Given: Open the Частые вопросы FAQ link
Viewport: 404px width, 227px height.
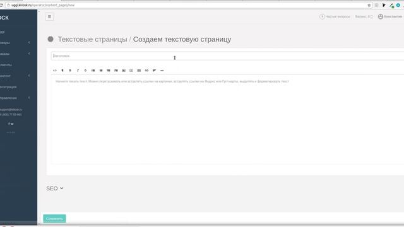Looking at the screenshot, I should tap(338, 16).
